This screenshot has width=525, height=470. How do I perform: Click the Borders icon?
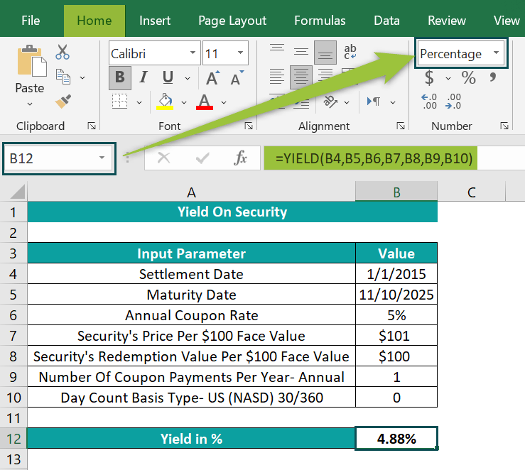tap(119, 102)
